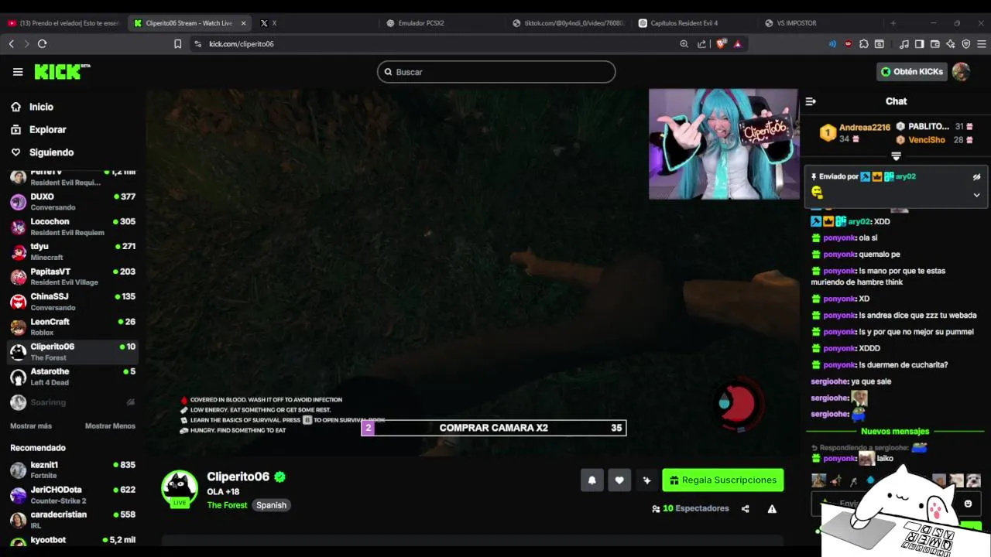Click The Forest category link
Screen dimensions: 991x557
[227, 505]
